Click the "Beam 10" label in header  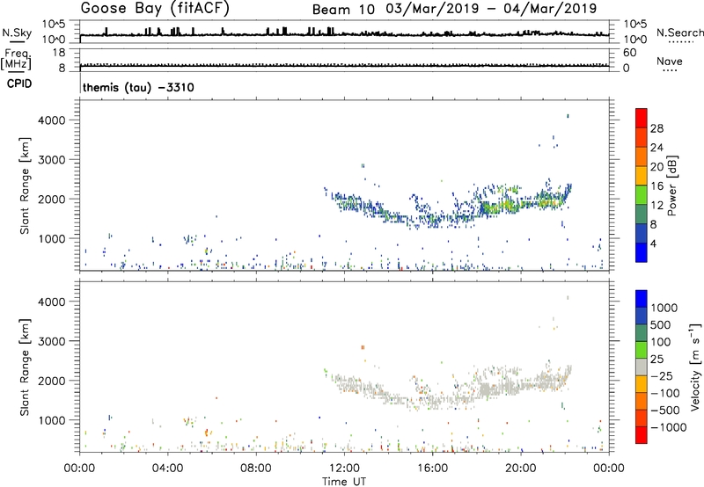pyautogui.click(x=343, y=10)
